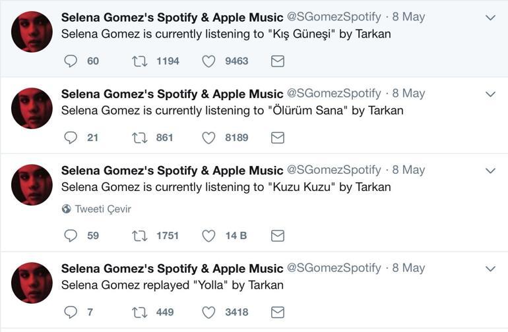Screen dimensions: 508x332
Task: Like the "Ölürüm Sana" tweet
Action: pyautogui.click(x=208, y=138)
